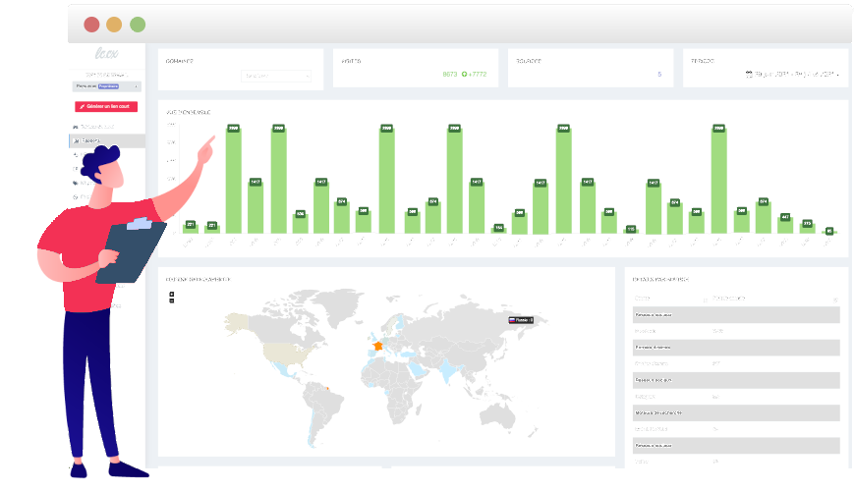855x491 pixels.
Task: Click the map zoom-in plus button
Action: (x=172, y=295)
